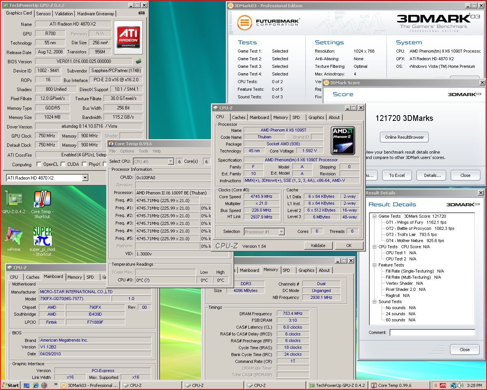Open the Tools menu in Core Temp

pos(144,151)
